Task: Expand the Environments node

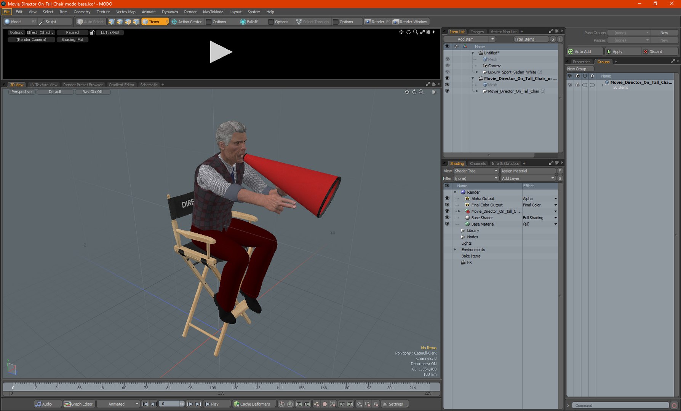Action: tap(455, 250)
